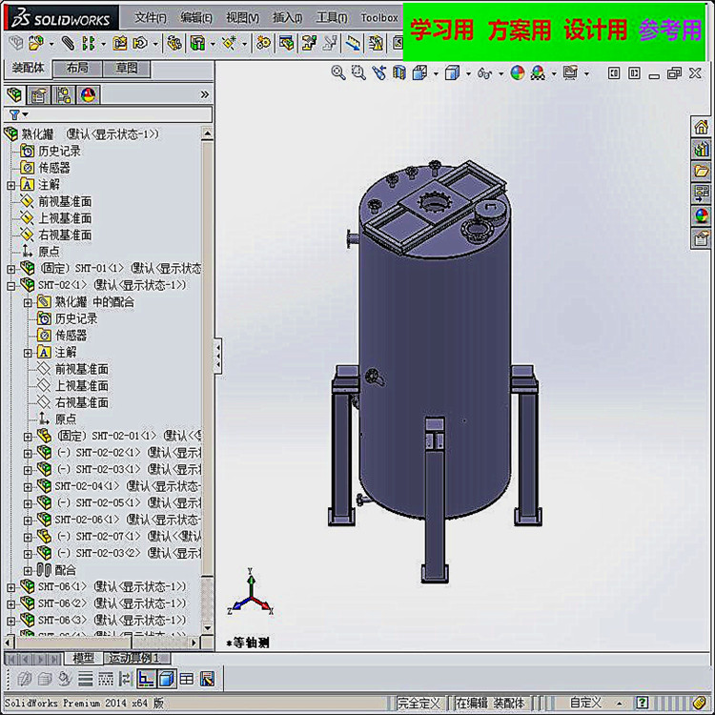Screen dimensions: 715x715
Task: Select the 原点 origin item
Action: point(48,252)
